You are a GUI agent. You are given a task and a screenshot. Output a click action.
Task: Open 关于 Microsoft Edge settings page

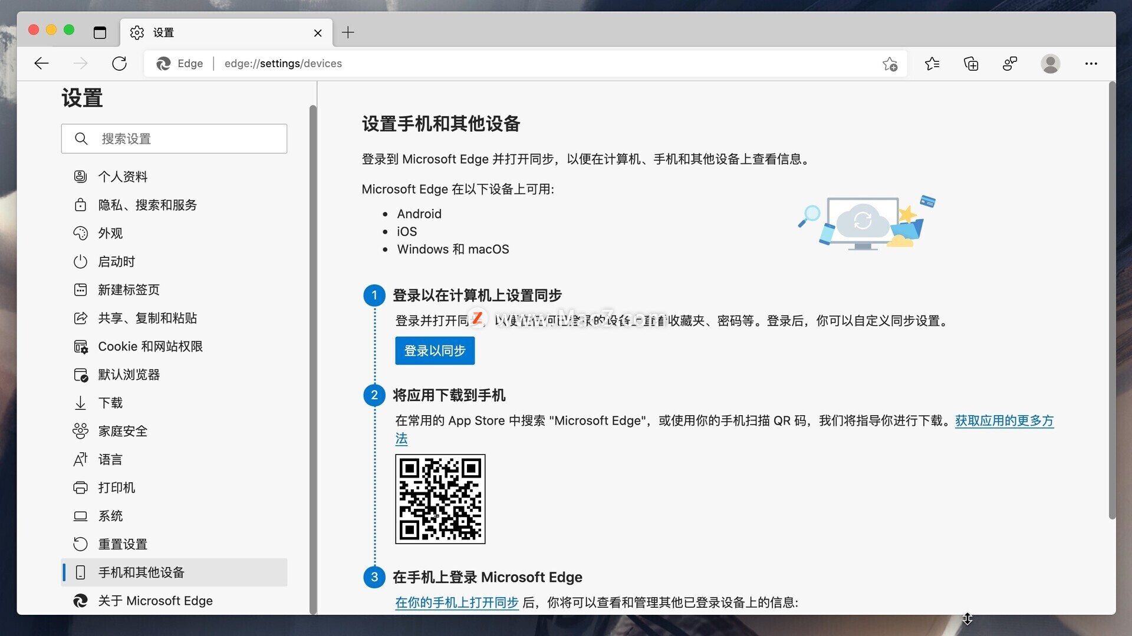[154, 600]
